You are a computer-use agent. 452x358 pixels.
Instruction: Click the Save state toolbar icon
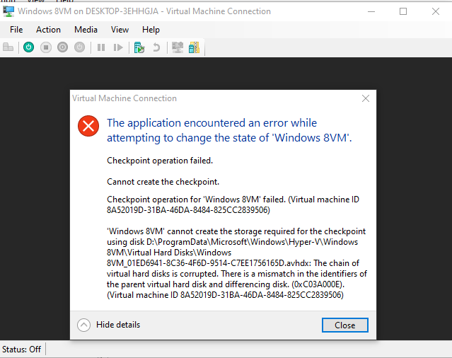pos(80,47)
